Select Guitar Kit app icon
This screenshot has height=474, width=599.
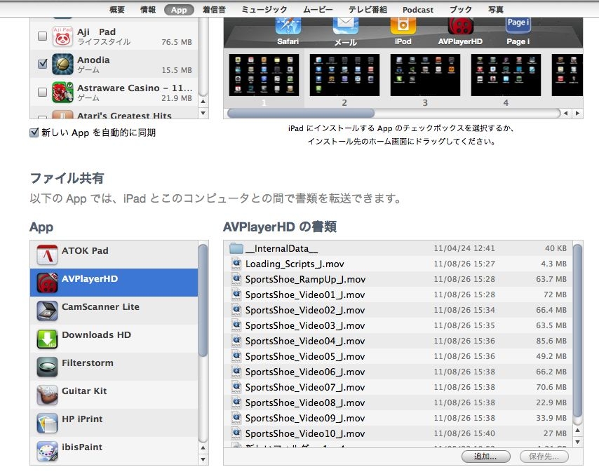point(48,395)
